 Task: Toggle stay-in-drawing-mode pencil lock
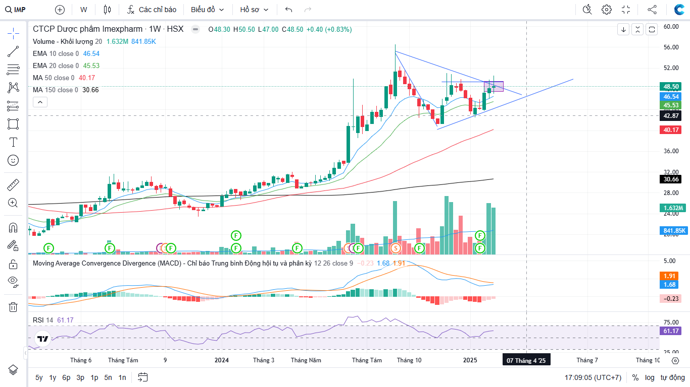[13, 246]
